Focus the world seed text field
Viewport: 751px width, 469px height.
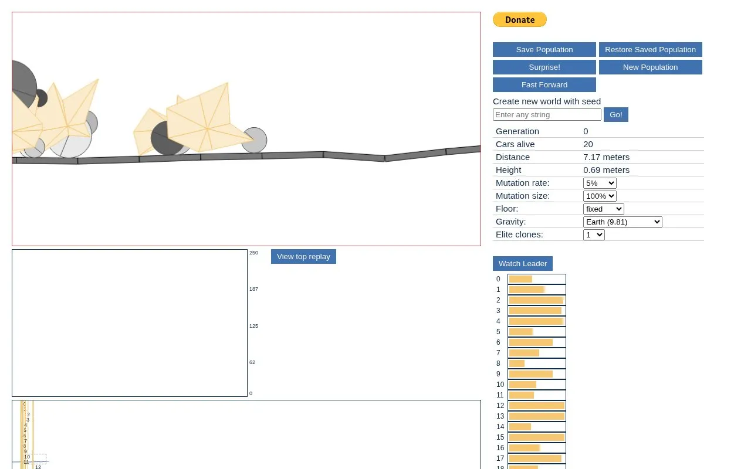point(547,115)
